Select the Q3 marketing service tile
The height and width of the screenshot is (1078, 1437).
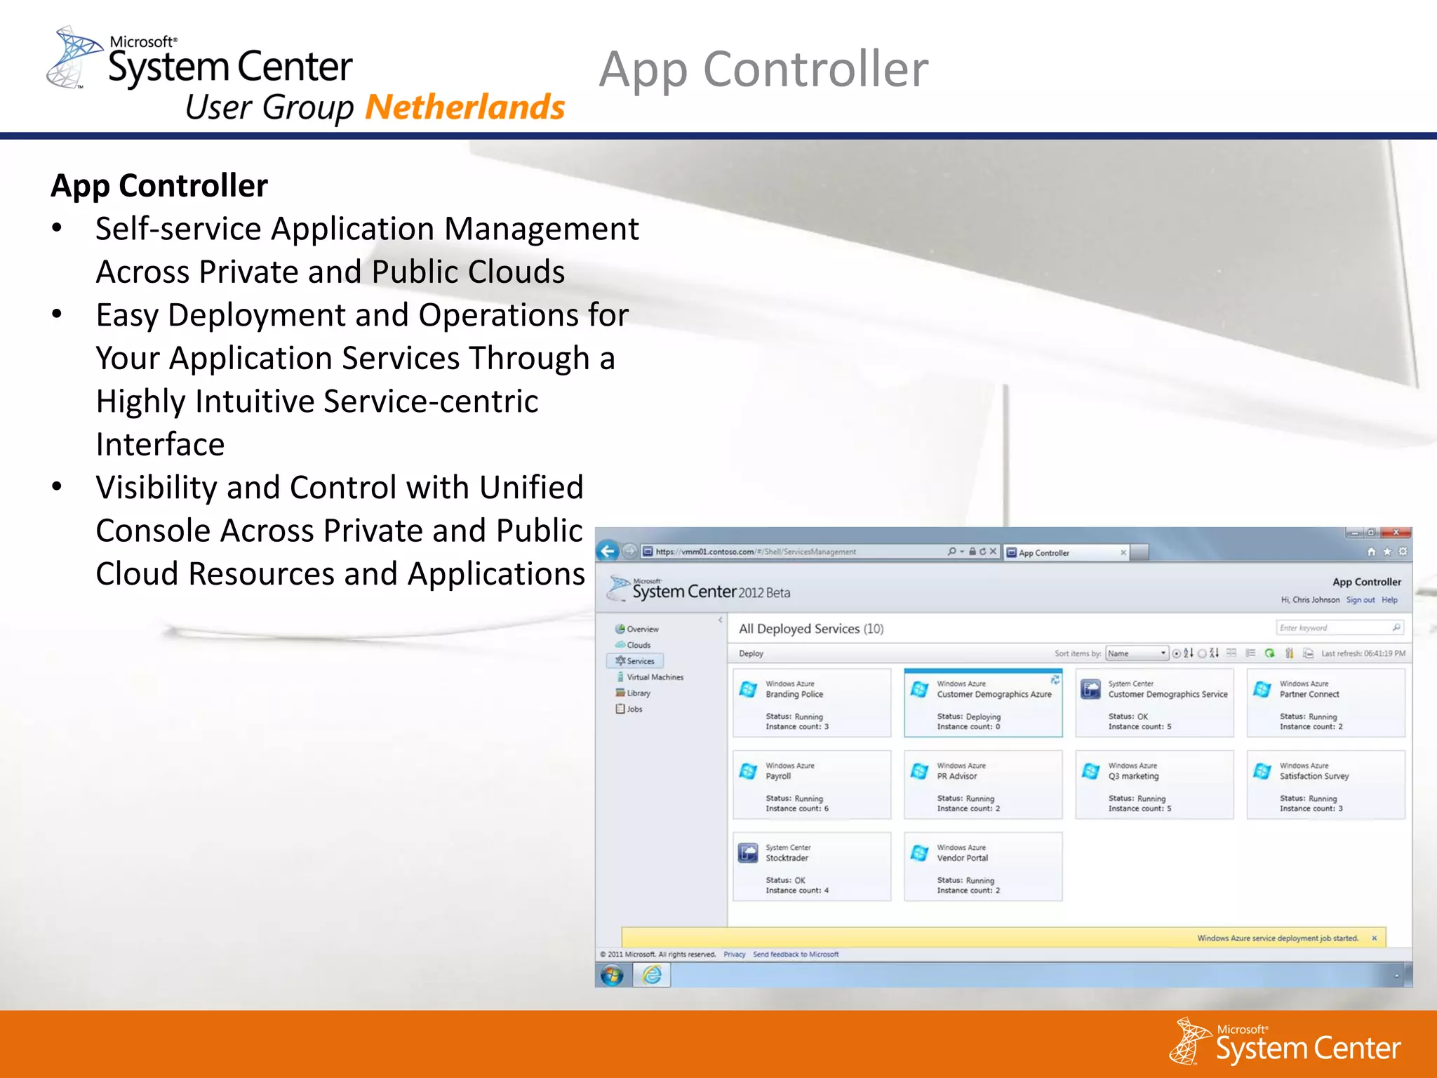1154,785
